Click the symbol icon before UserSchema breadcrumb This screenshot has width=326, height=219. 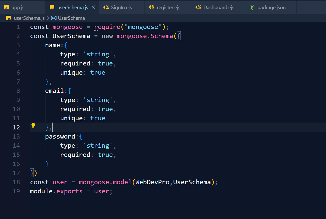coord(54,18)
